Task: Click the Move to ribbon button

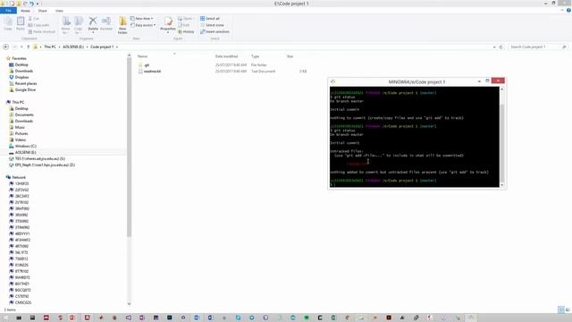Action: click(65, 25)
